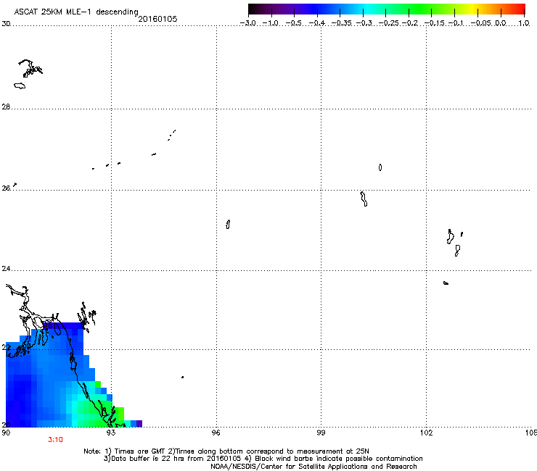Click the color bar label "-0.5"

(x=294, y=23)
